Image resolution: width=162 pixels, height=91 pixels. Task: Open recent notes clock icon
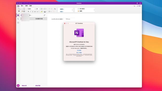[x=18, y=23]
